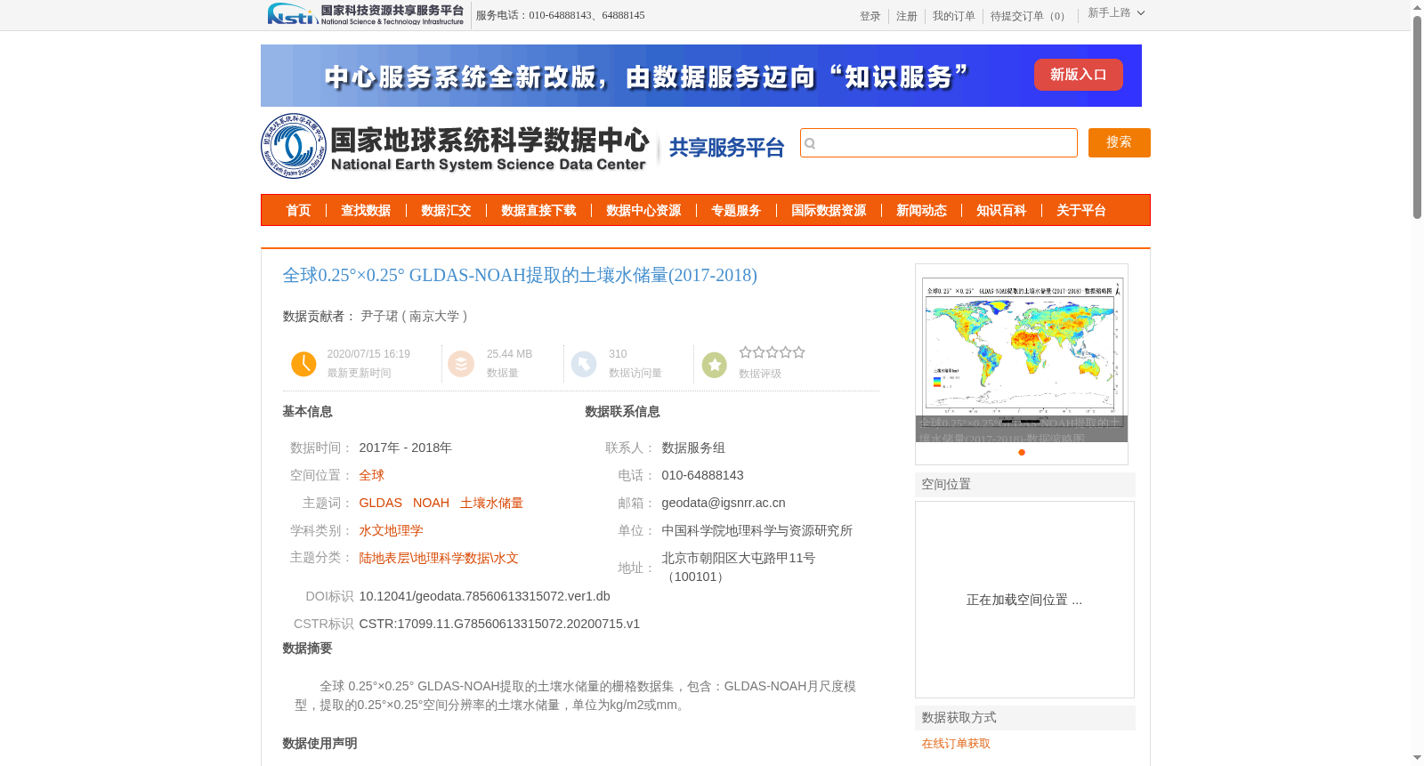
Task: Open 待提交订单 (0) link
Action: point(1030,16)
